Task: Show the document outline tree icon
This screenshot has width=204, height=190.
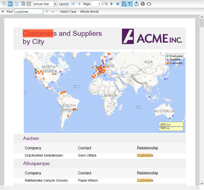Action: 23,4
